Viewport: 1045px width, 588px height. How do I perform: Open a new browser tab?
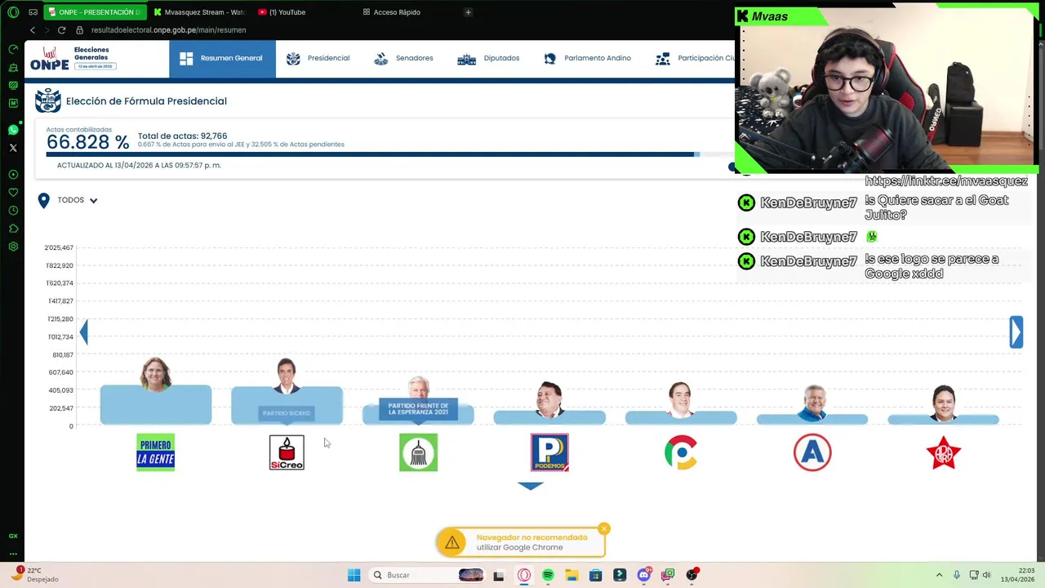[468, 12]
